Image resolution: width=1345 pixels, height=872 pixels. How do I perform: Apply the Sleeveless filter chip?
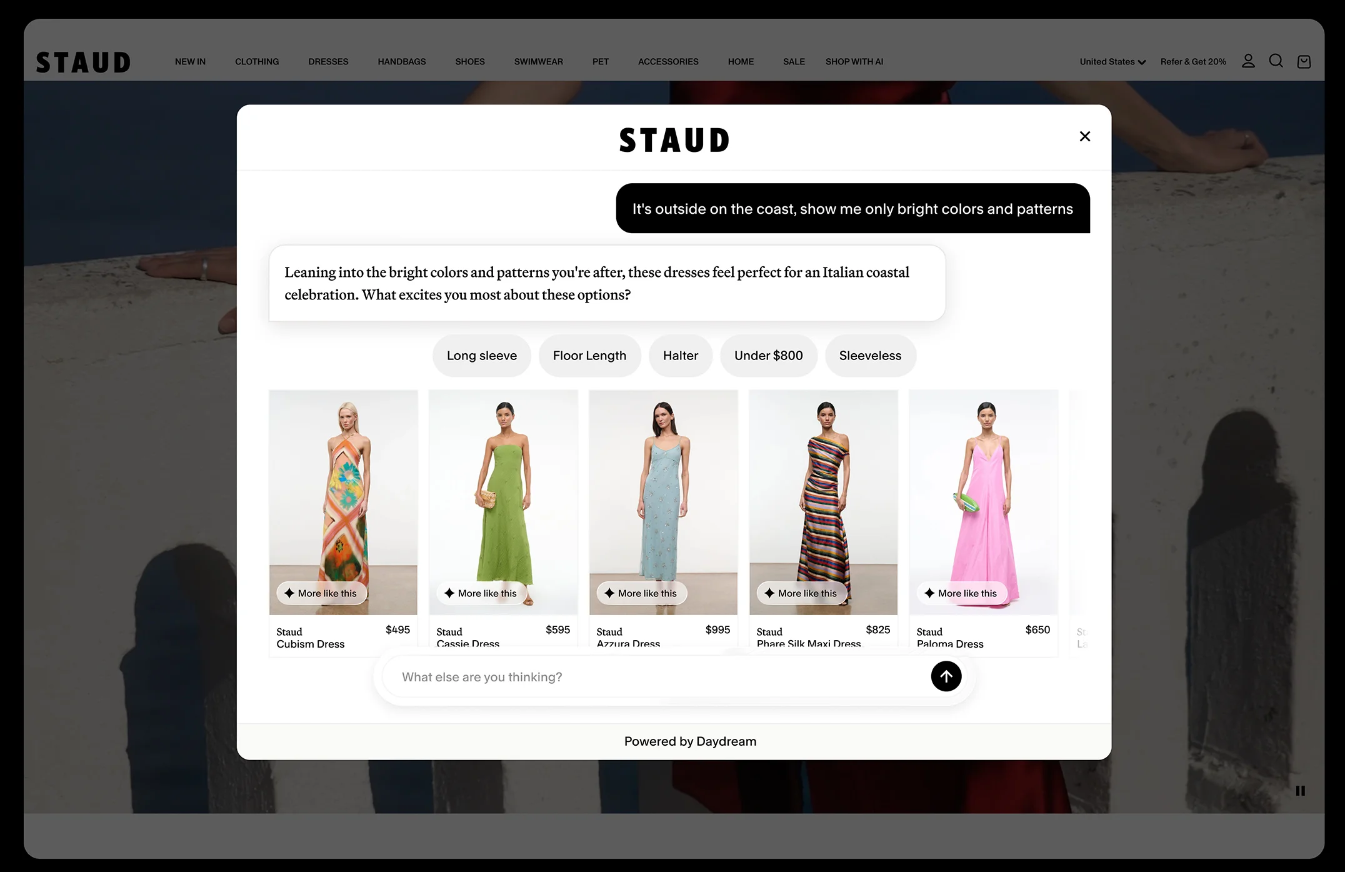click(871, 356)
